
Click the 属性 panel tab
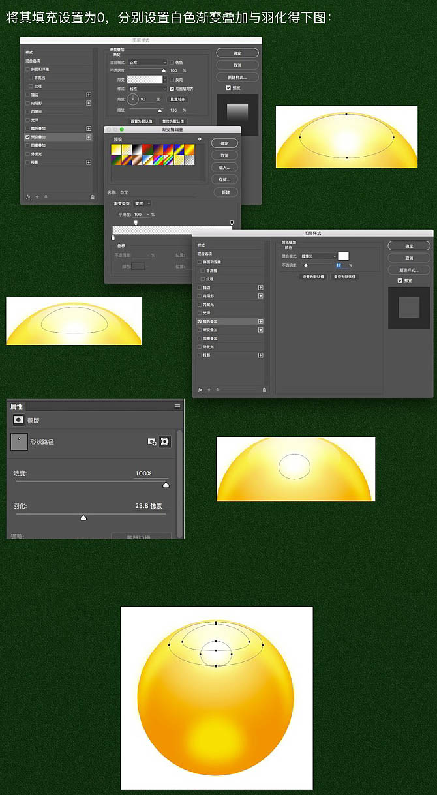click(16, 406)
